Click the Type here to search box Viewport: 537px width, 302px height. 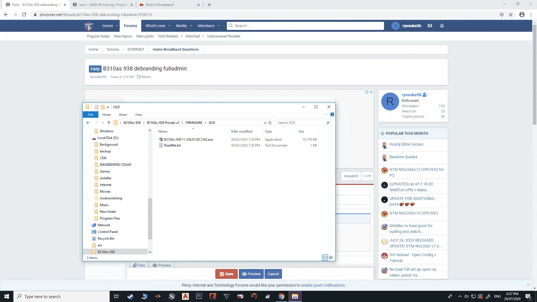62,296
